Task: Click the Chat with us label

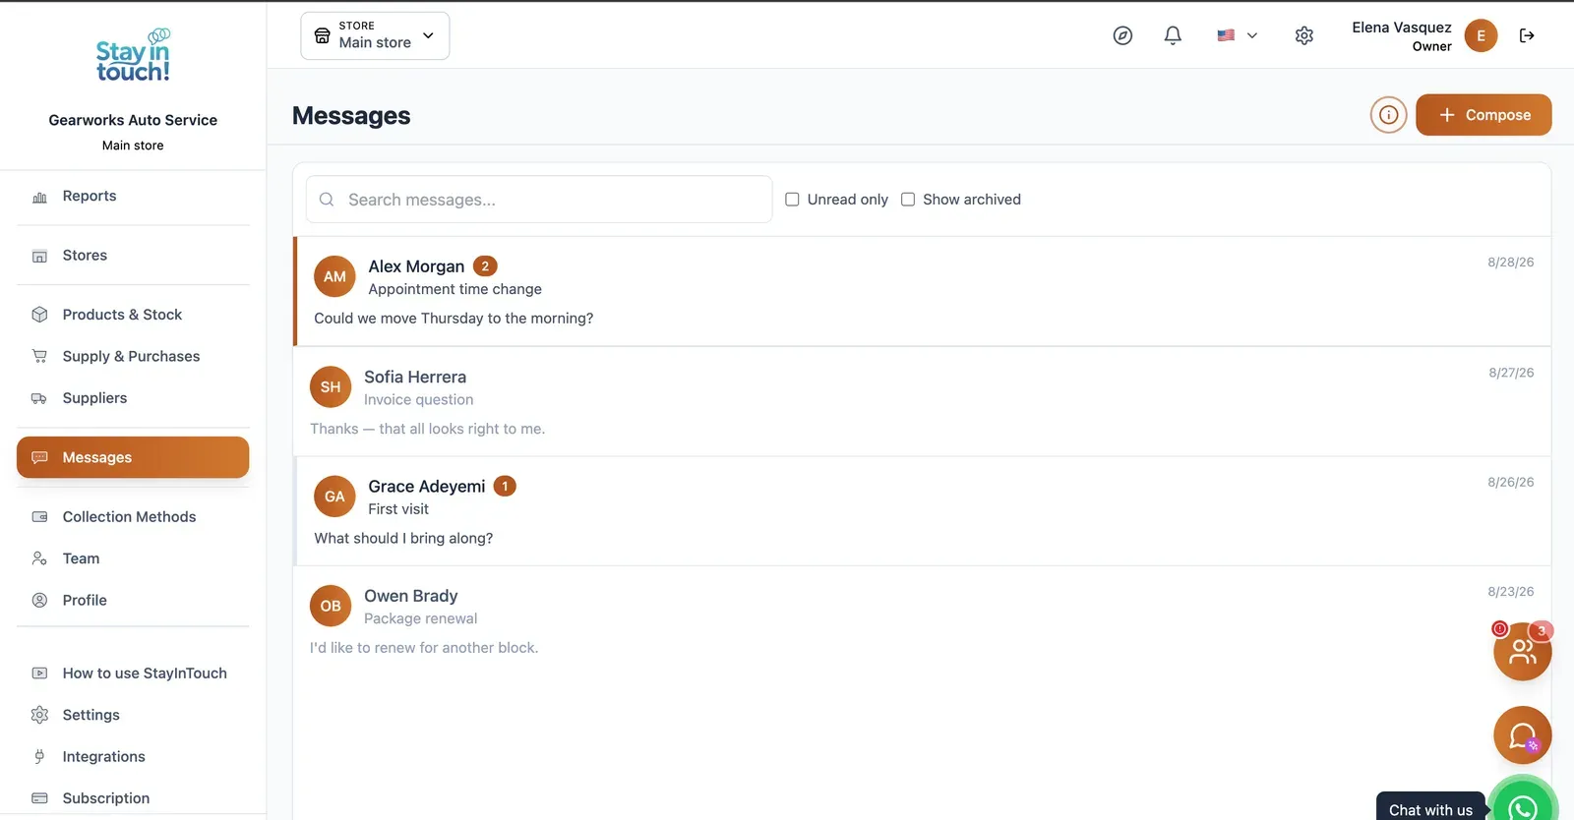Action: click(1430, 809)
